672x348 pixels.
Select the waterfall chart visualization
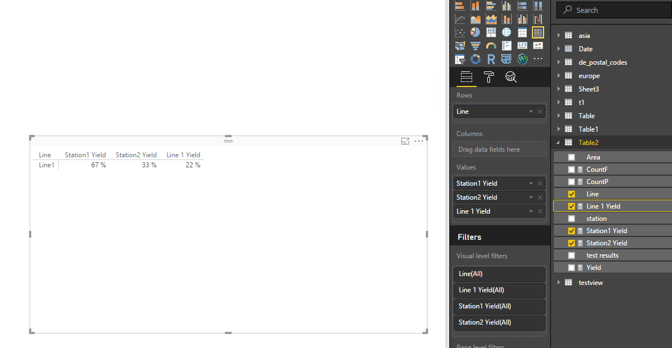click(x=538, y=19)
